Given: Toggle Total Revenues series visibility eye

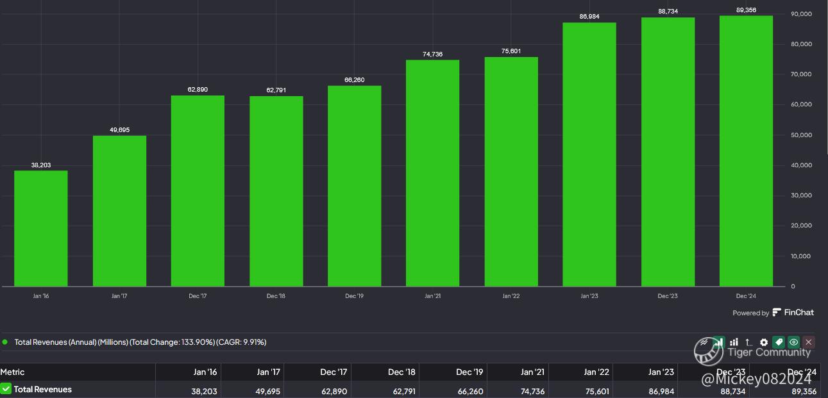Looking at the screenshot, I should [x=793, y=342].
